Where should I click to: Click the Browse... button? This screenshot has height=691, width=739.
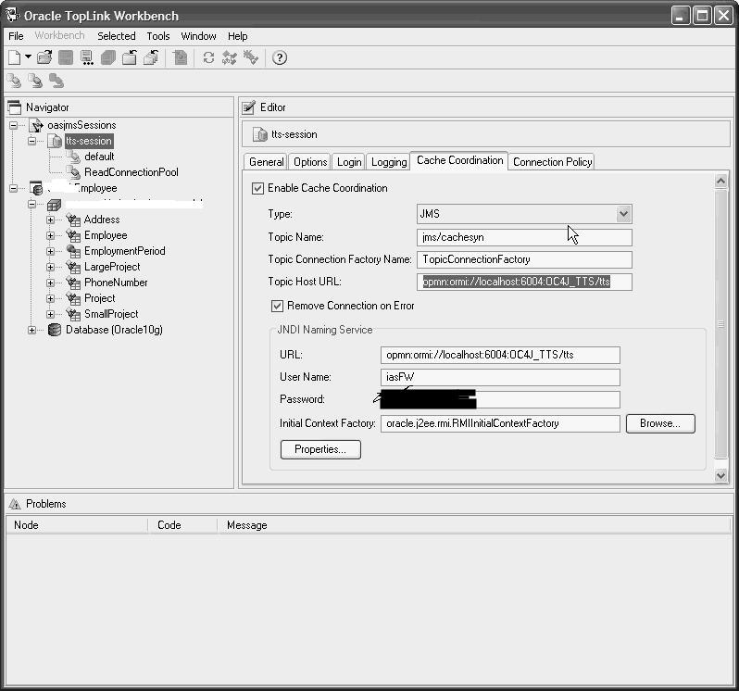(659, 423)
